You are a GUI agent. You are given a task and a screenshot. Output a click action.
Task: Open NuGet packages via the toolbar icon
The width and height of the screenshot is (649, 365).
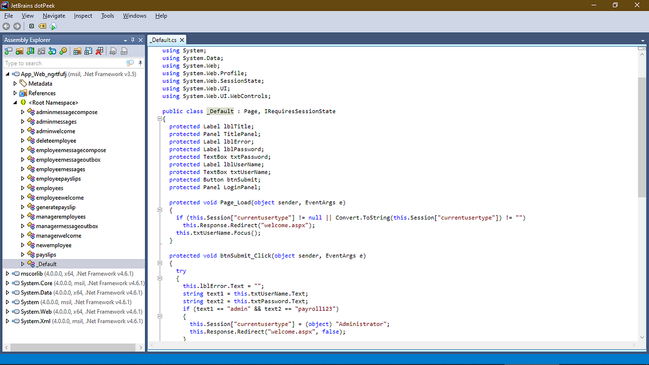click(x=53, y=51)
